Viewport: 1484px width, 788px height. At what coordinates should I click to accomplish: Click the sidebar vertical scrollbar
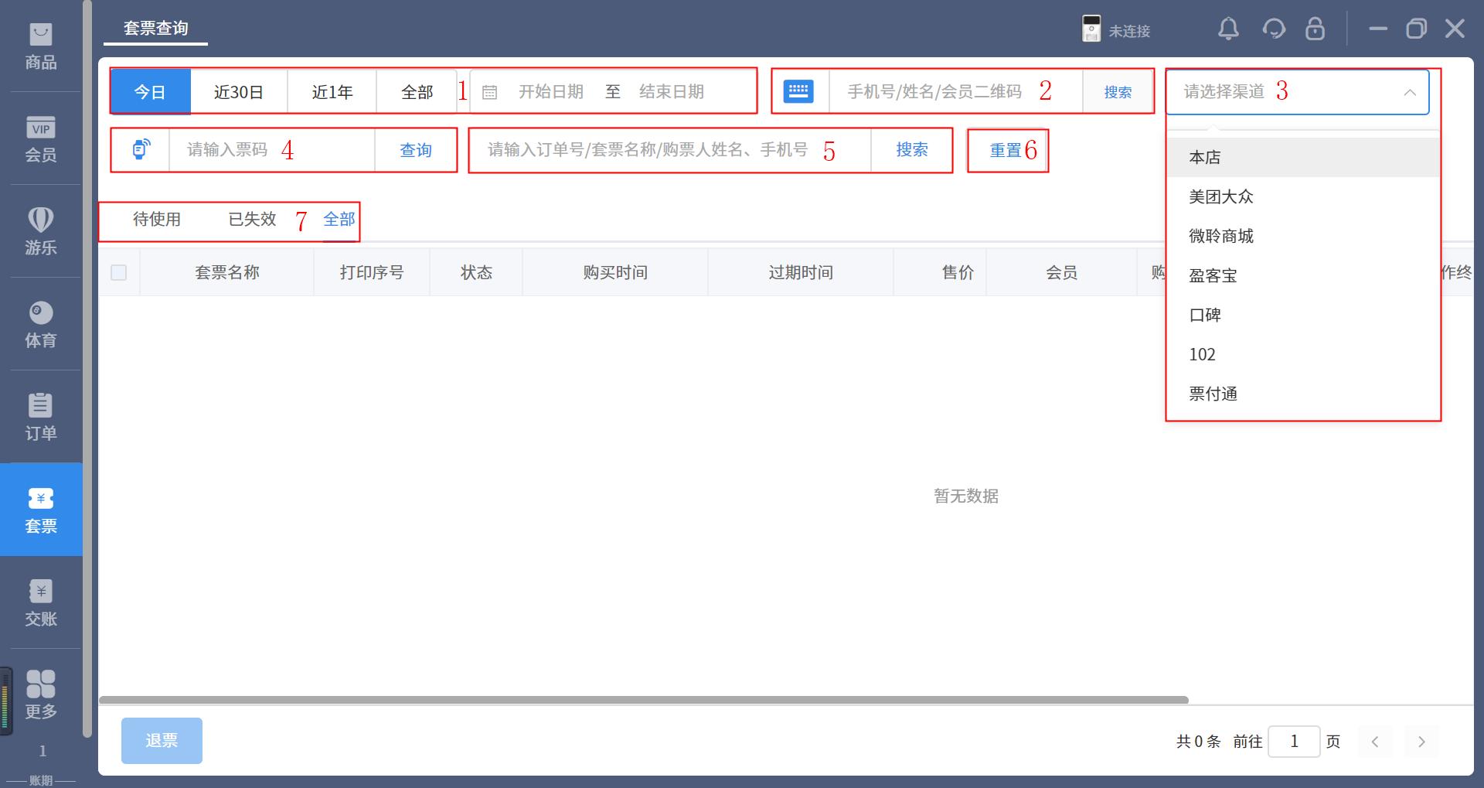pos(87,368)
